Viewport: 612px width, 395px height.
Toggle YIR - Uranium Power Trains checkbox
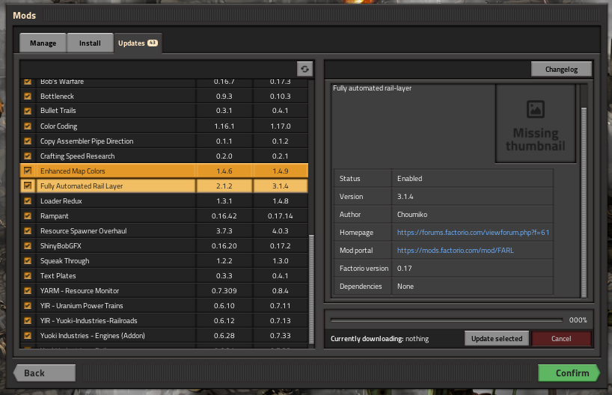tap(28, 305)
